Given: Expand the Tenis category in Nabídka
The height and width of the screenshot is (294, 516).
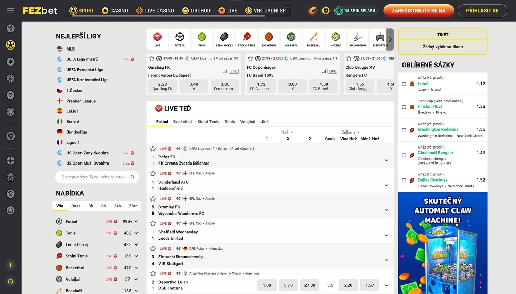Looking at the screenshot, I should click(x=136, y=233).
